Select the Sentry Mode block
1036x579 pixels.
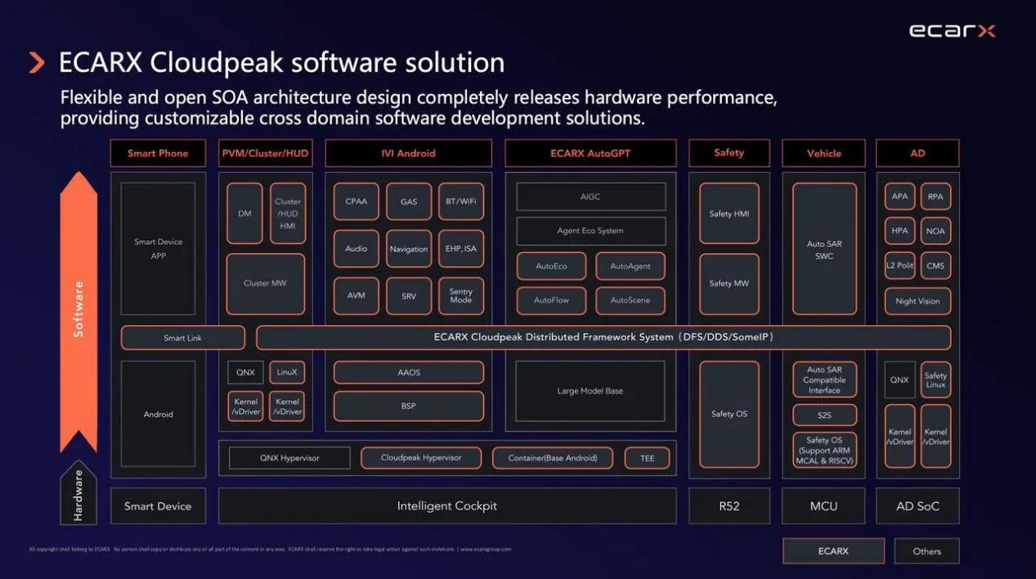pos(461,296)
